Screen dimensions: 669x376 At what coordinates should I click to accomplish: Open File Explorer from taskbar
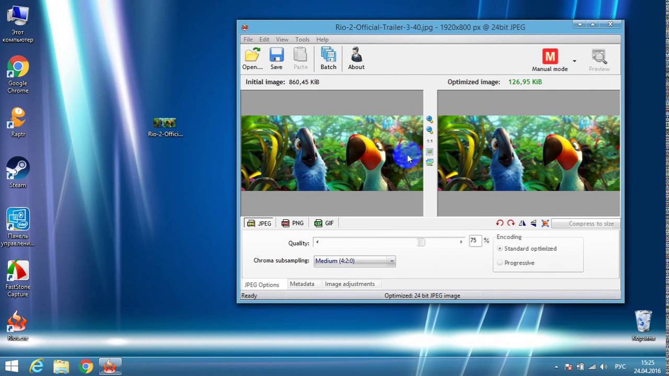61,366
